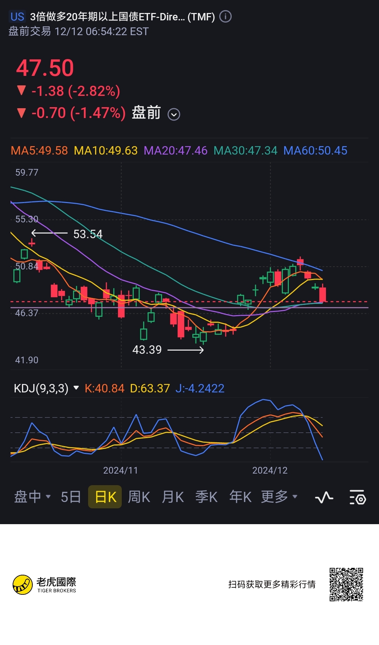379x645 pixels.
Task: Open the TMF info circle icon
Action: pos(225,17)
